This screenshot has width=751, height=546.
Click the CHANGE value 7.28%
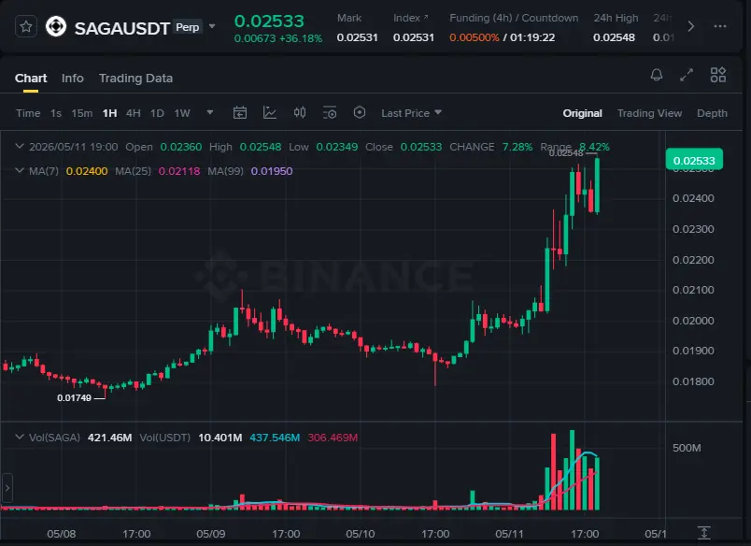517,147
